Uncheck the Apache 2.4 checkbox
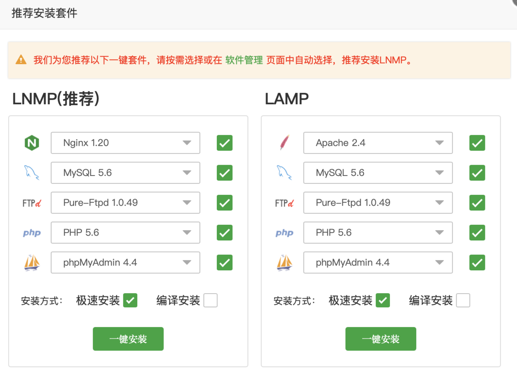 [477, 143]
